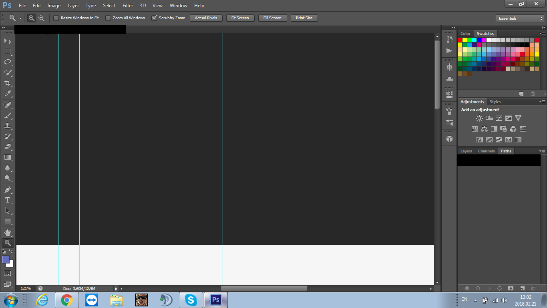The width and height of the screenshot is (547, 308).
Task: Click Zoom Out mode icon in options bar
Action: (x=41, y=18)
